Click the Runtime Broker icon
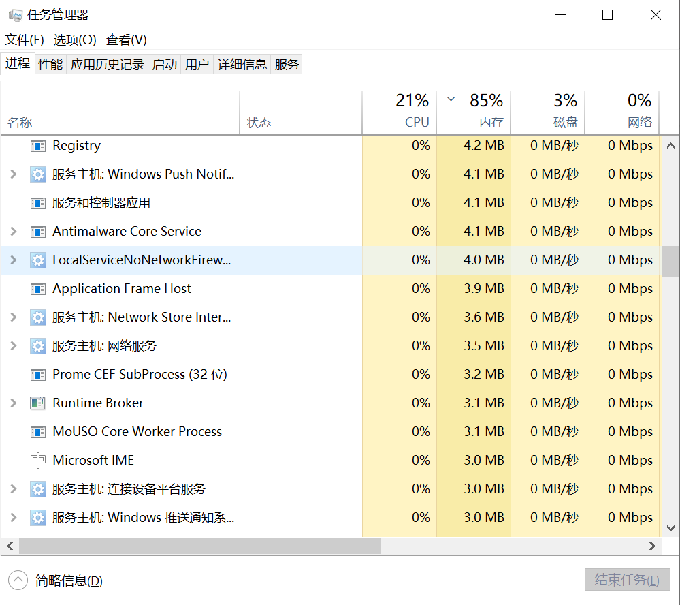 click(x=37, y=403)
